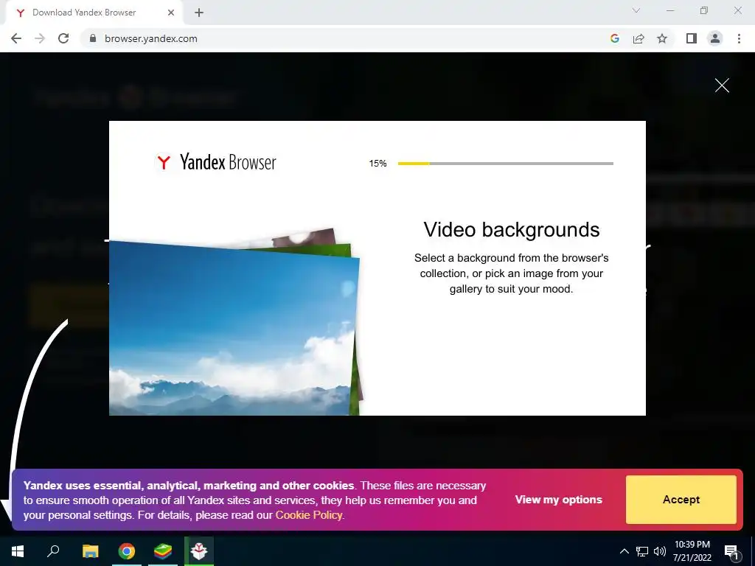Open the Cookie Policy link

[309, 515]
